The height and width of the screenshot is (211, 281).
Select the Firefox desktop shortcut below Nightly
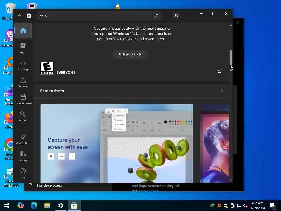click(9, 120)
